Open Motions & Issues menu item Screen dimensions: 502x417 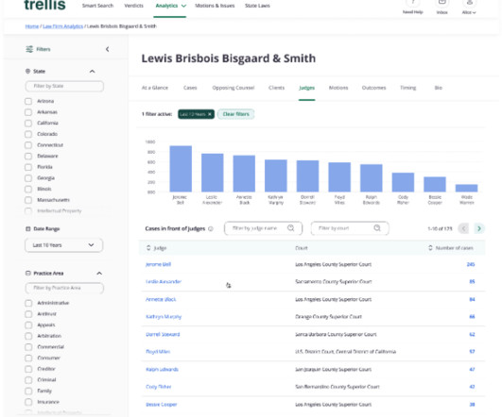(x=215, y=6)
